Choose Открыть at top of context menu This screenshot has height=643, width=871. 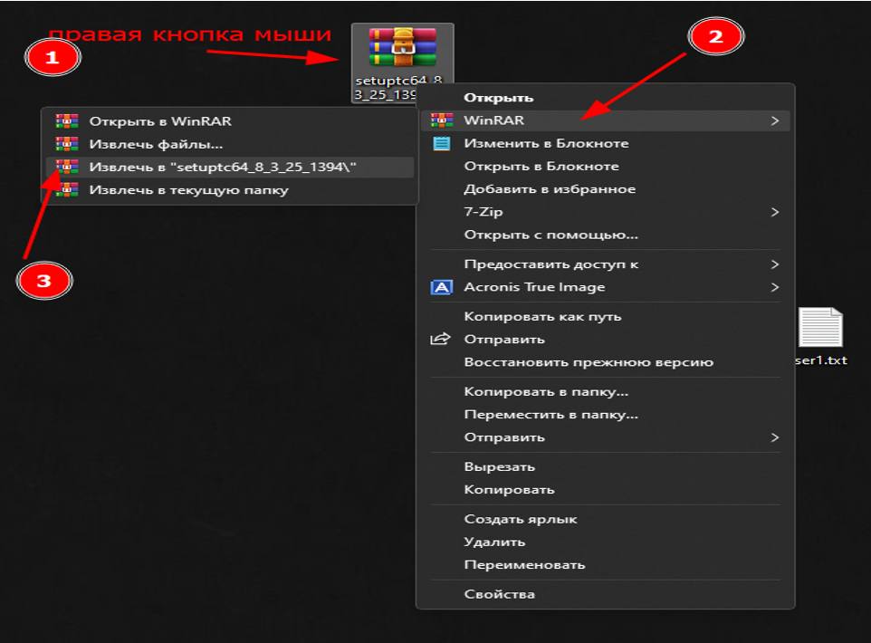click(606, 98)
